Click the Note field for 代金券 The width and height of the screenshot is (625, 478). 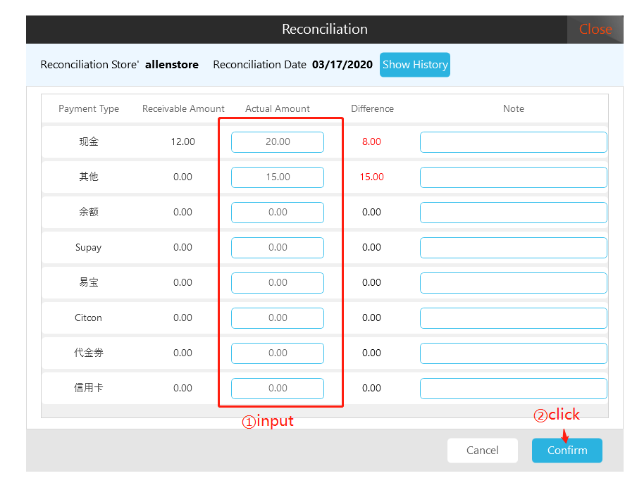pos(513,353)
